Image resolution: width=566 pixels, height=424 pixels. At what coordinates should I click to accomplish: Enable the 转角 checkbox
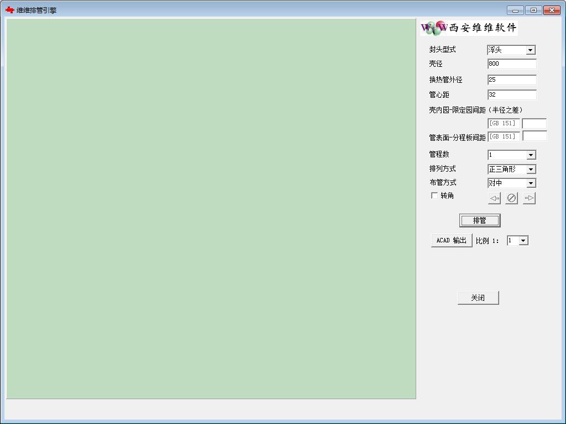(434, 195)
